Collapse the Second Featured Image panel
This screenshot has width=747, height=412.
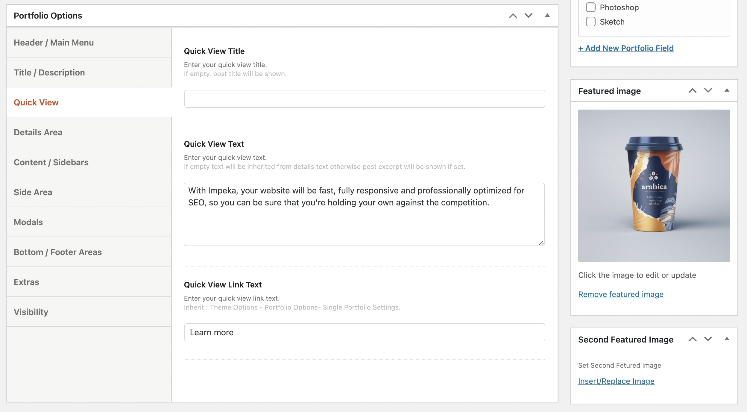727,339
